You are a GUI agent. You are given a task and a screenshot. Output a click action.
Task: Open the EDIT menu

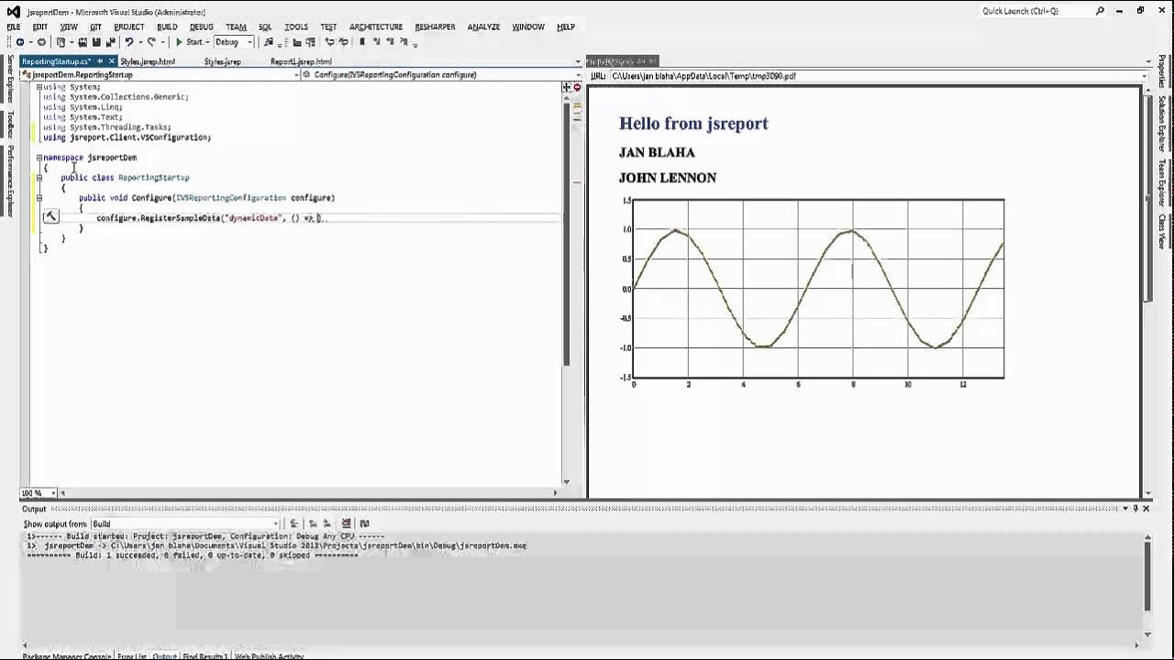tap(40, 27)
